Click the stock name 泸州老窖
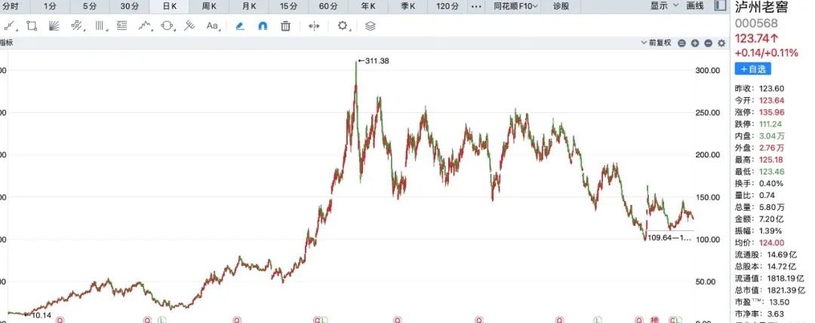 point(761,8)
